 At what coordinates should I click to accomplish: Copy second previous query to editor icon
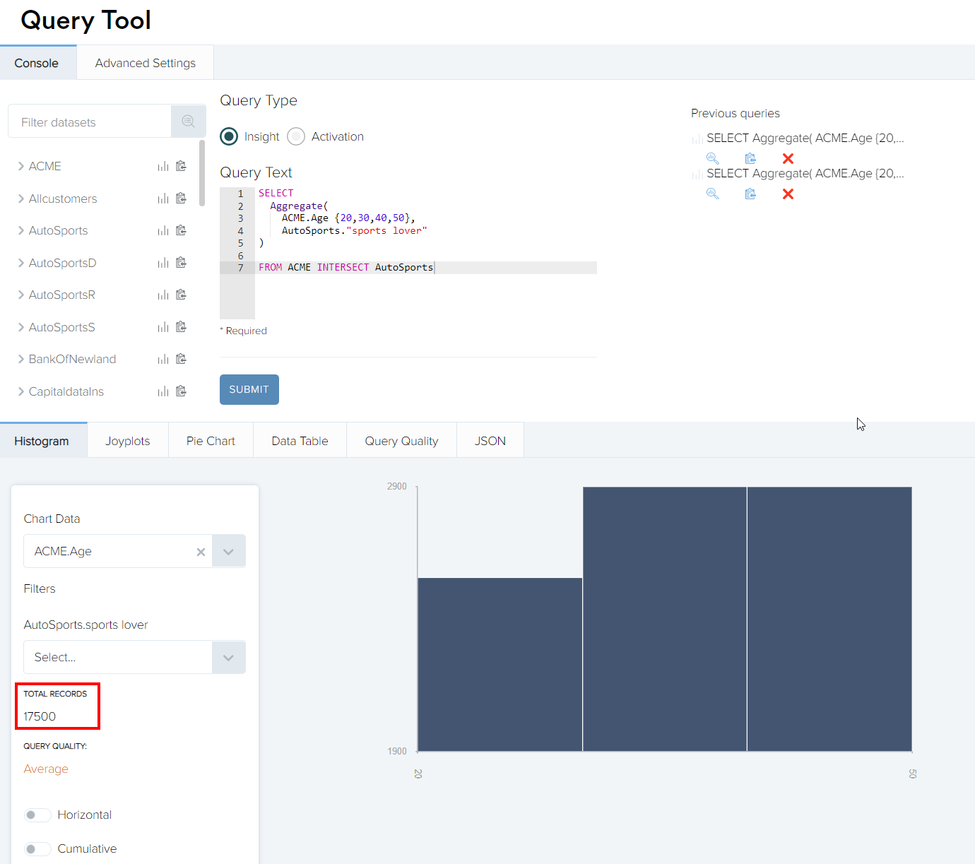click(x=750, y=194)
